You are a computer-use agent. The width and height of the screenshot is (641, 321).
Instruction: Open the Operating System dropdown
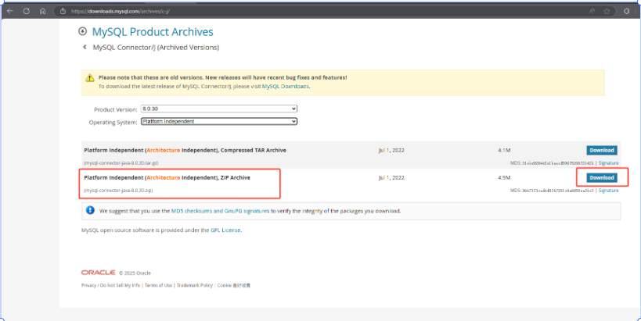click(219, 122)
